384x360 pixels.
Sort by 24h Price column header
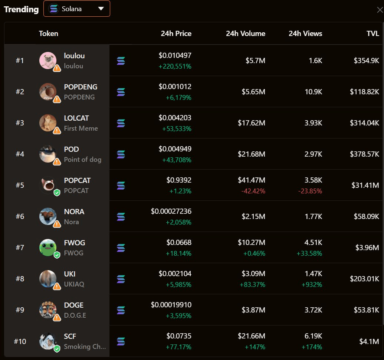click(x=176, y=33)
